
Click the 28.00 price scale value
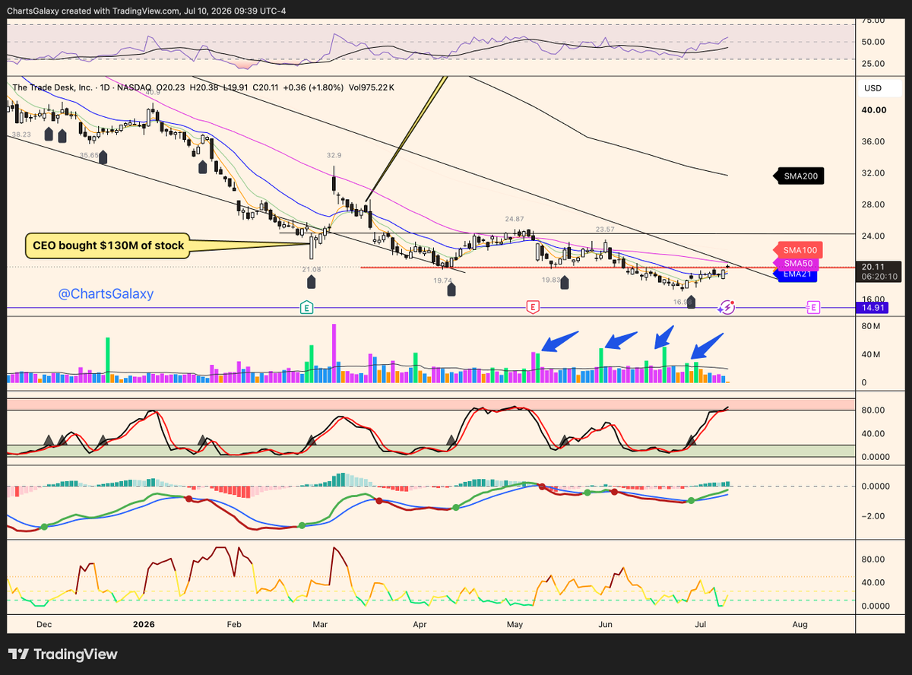pos(875,204)
